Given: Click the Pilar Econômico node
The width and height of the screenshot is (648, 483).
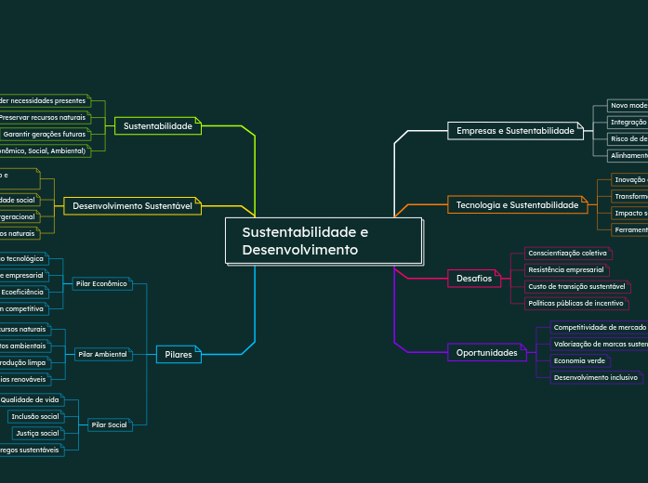Looking at the screenshot, I should tap(102, 284).
